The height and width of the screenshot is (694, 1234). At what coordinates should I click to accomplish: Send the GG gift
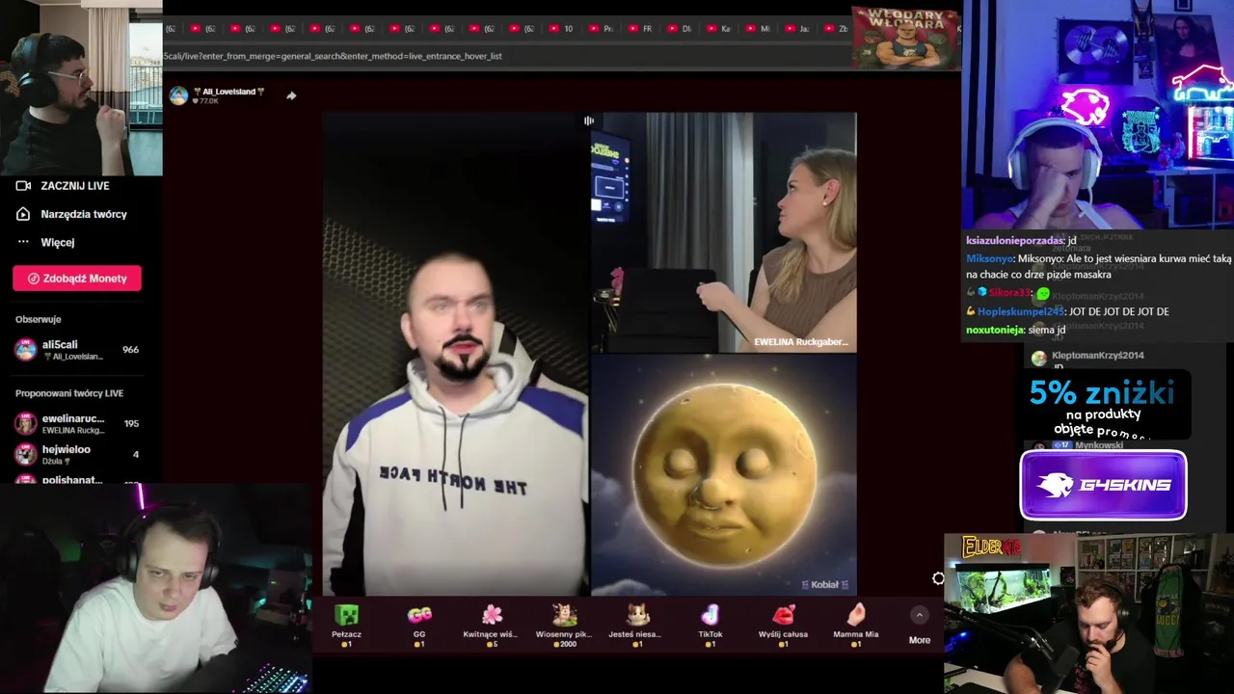(x=419, y=615)
